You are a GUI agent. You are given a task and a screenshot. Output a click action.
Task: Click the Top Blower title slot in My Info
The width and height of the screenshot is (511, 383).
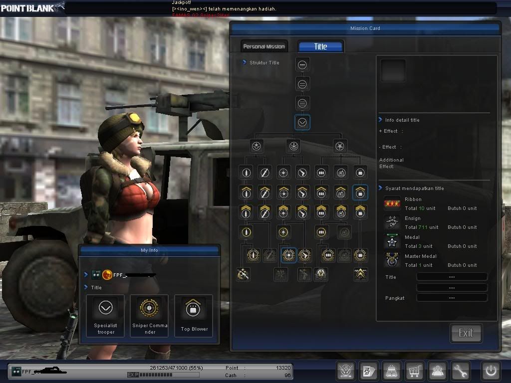pyautogui.click(x=194, y=316)
